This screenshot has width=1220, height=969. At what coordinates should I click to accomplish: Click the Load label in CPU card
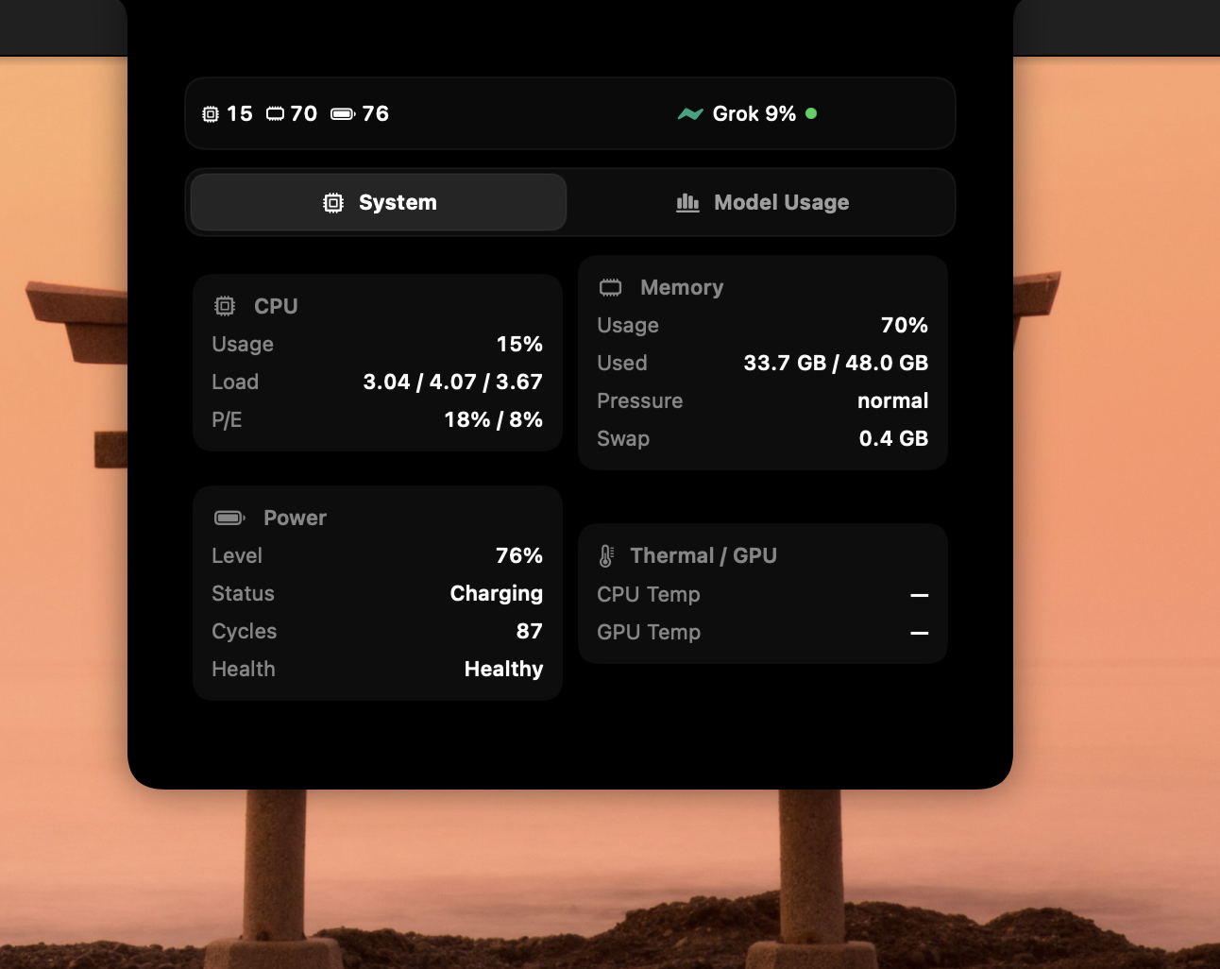point(235,382)
